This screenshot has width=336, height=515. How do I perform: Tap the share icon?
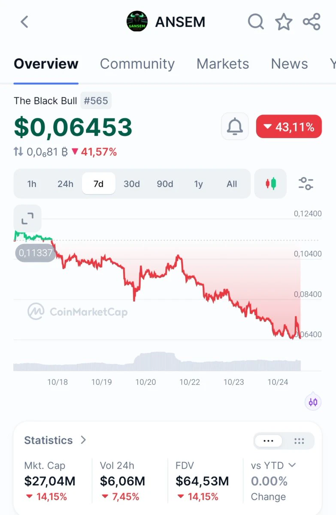click(312, 21)
